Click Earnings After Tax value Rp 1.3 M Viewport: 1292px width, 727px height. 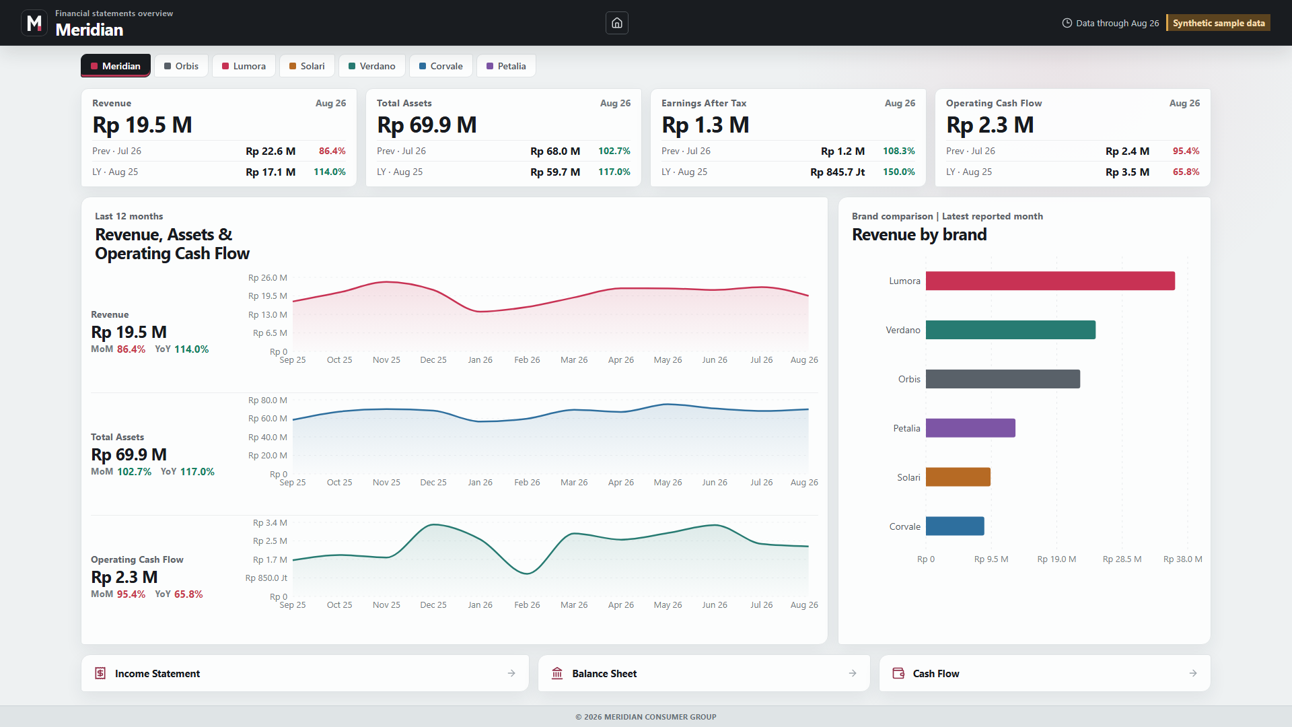coord(706,125)
